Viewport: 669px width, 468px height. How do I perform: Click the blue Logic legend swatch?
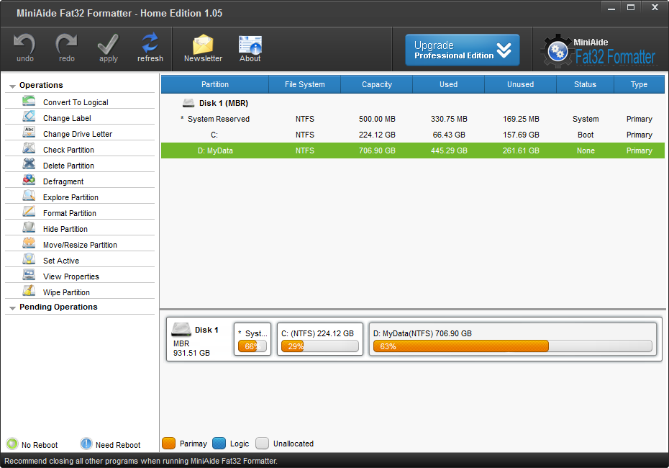(x=219, y=444)
